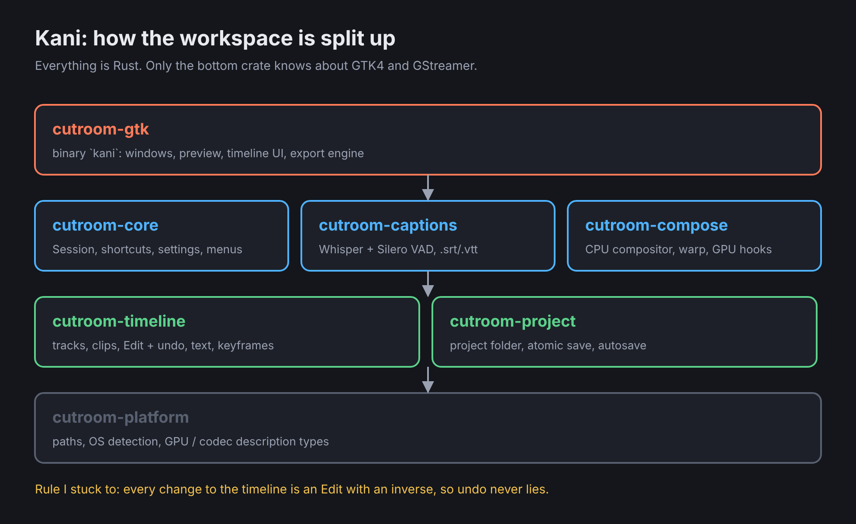Click the cutroom-core crate heading

[105, 225]
